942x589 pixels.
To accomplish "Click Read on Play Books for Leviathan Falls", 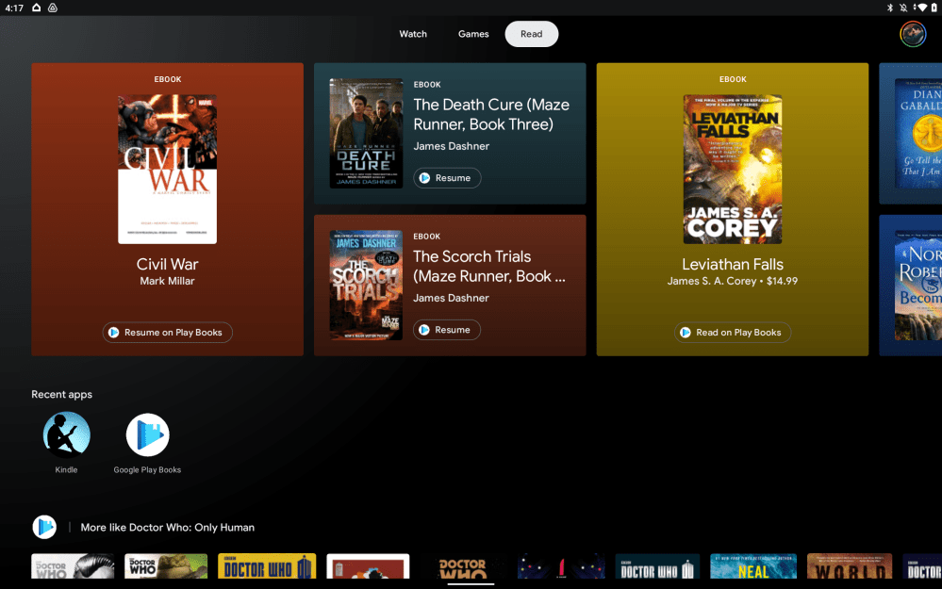I will pyautogui.click(x=732, y=333).
